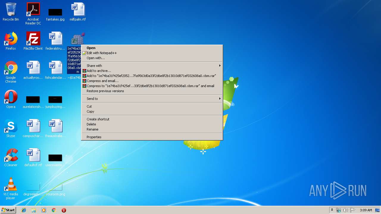This screenshot has width=381, height=214.
Task: Choose Edit with Notepad++
Action: tap(152, 53)
